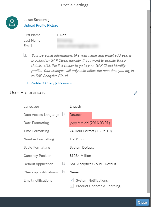The height and width of the screenshot is (207, 151).
Task: Click the dialog vertical scrollbar
Action: (x=148, y=102)
